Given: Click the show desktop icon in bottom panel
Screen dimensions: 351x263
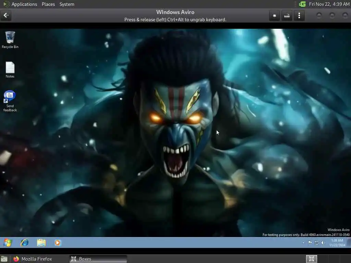Looking at the screenshot, I should click(x=4, y=259).
